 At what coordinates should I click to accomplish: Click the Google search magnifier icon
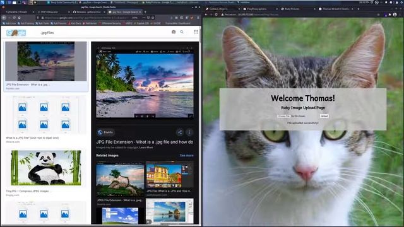(182, 32)
